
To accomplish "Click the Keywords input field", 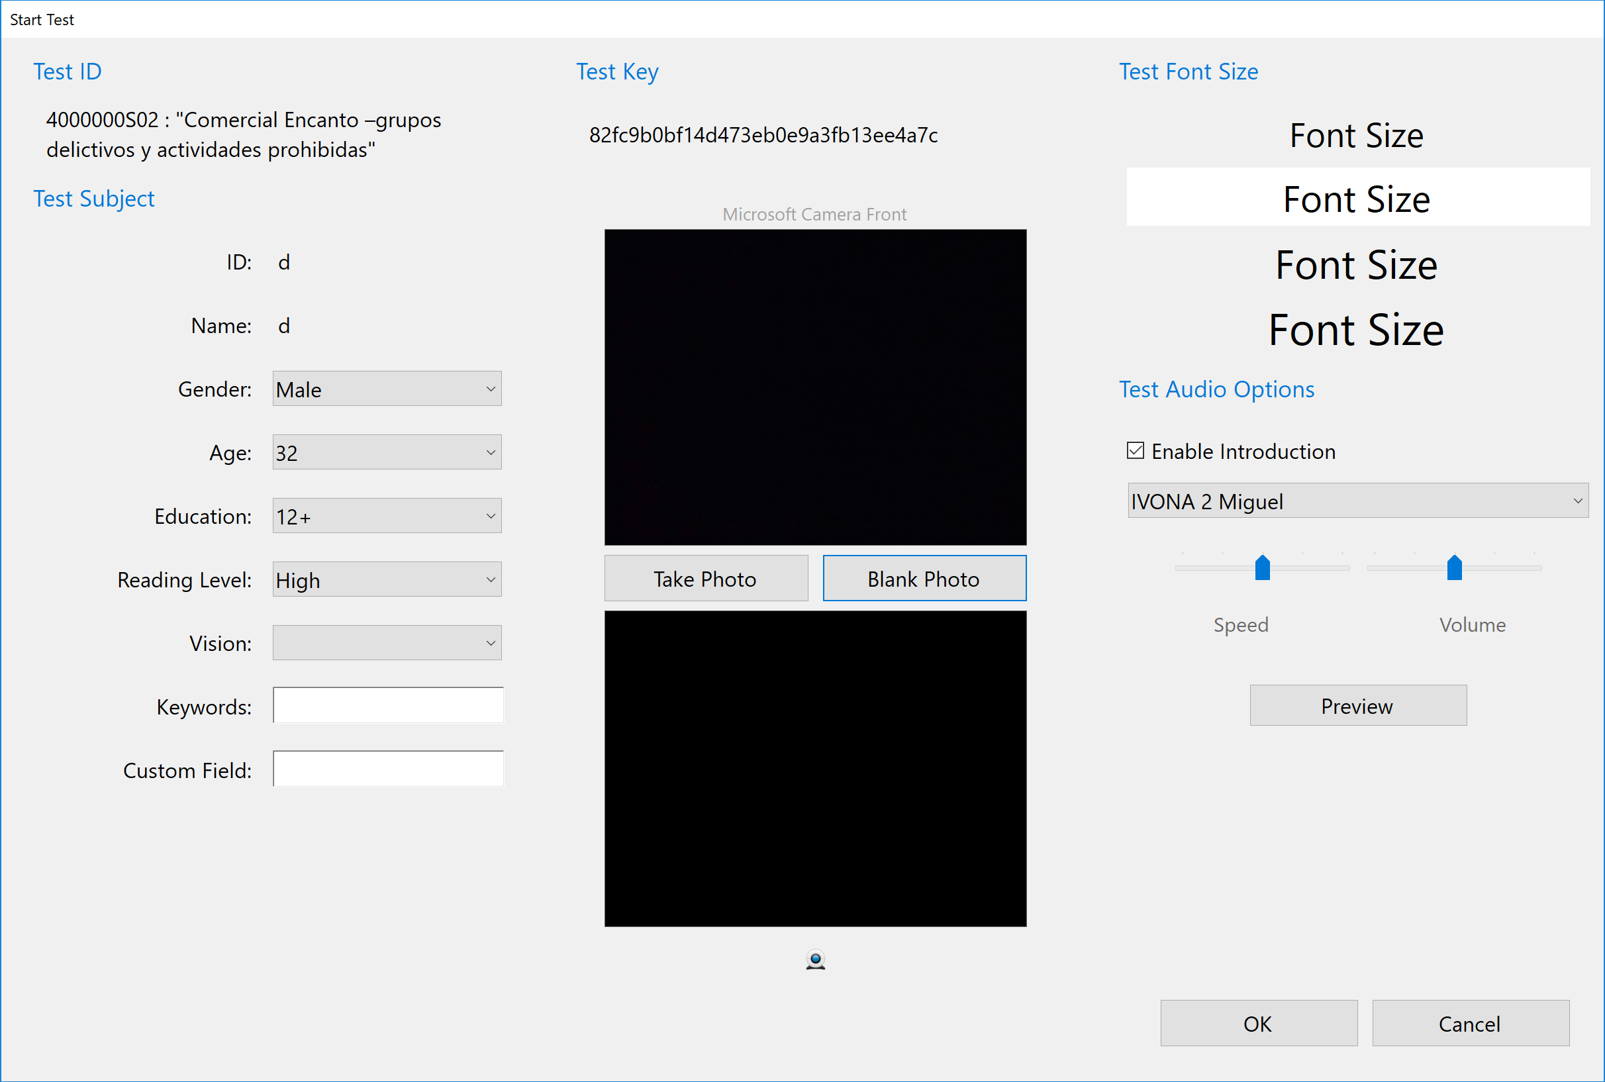I will pyautogui.click(x=388, y=705).
